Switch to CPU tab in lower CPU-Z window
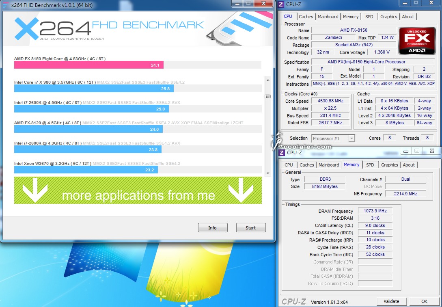Image resolution: width=442 pixels, height=307 pixels. tap(289, 165)
